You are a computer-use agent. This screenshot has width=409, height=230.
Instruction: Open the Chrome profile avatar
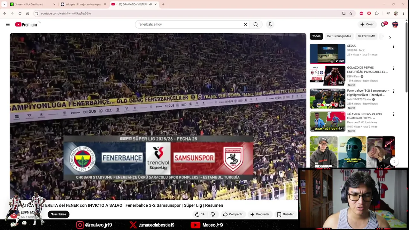(x=396, y=13)
